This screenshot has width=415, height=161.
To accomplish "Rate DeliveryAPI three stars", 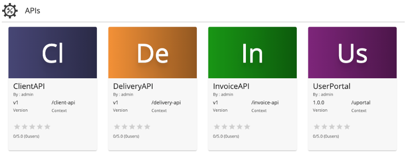I will (132, 127).
